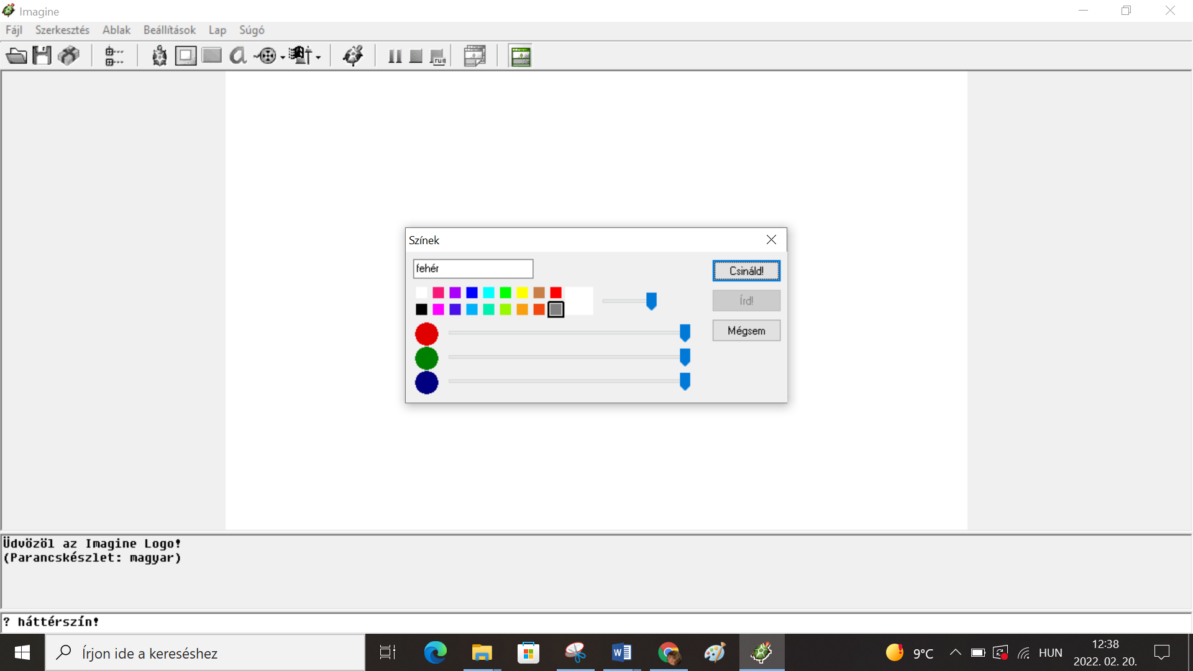Pick the bright green swatch in top row

click(505, 293)
